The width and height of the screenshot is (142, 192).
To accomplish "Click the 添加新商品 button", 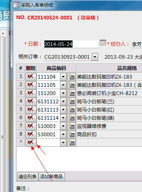I will point(52,177).
